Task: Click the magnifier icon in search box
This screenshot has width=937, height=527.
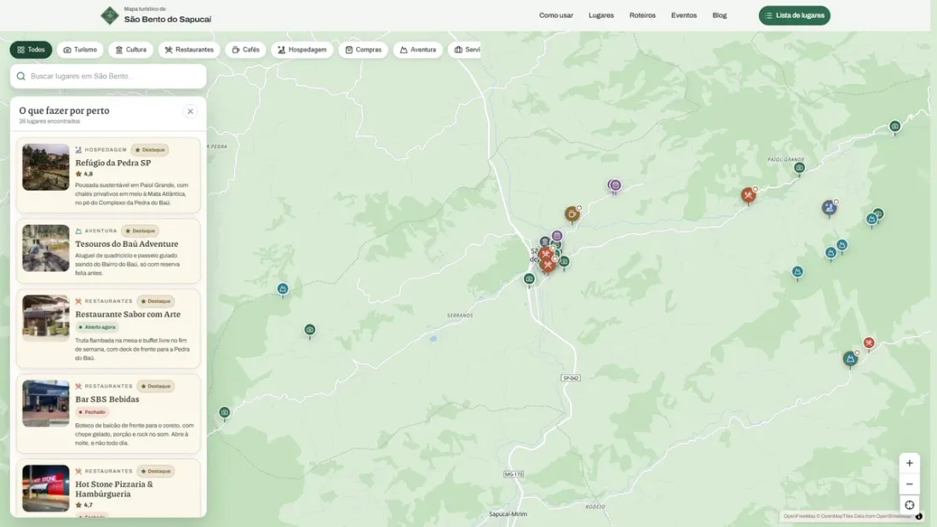Action: coord(21,77)
